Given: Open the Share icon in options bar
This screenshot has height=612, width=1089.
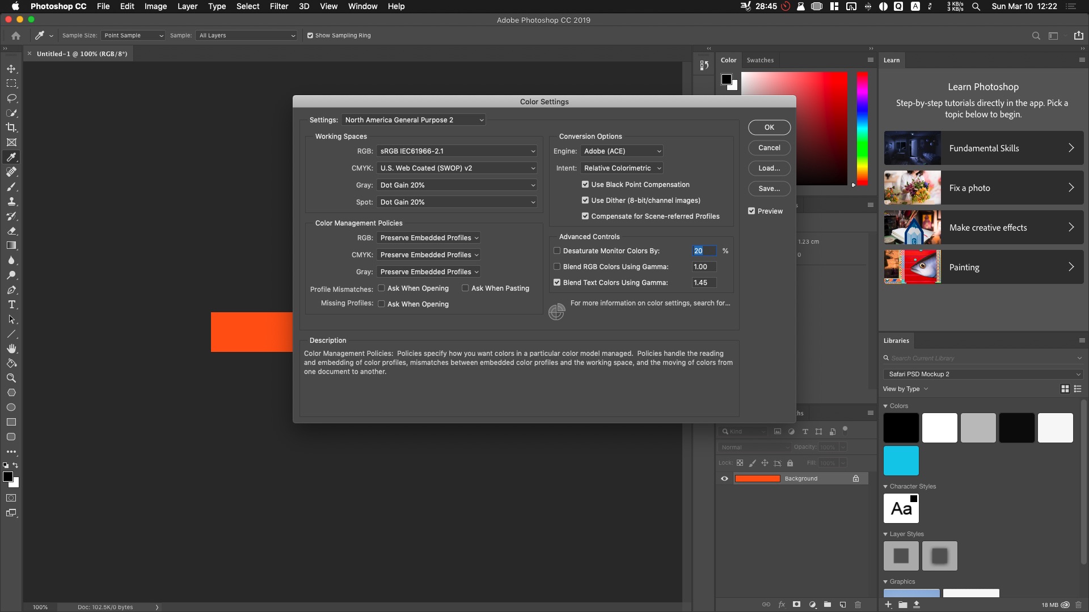Looking at the screenshot, I should 1078,35.
